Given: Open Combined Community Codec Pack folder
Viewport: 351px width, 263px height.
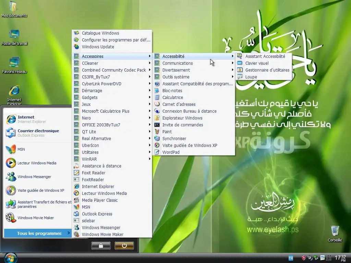Looking at the screenshot, I should click(112, 70).
